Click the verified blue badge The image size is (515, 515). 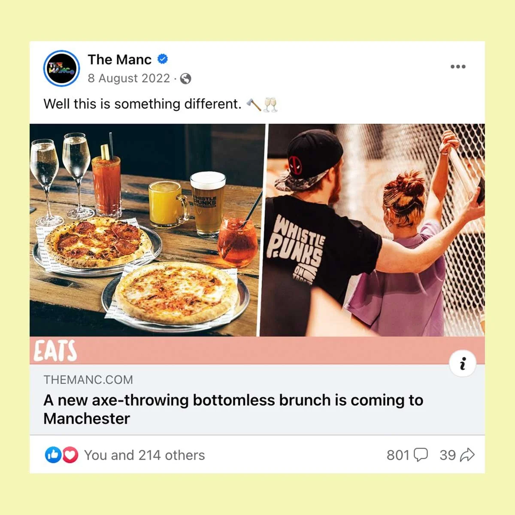point(163,59)
